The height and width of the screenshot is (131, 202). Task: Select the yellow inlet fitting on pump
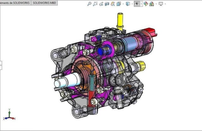tap(120, 21)
